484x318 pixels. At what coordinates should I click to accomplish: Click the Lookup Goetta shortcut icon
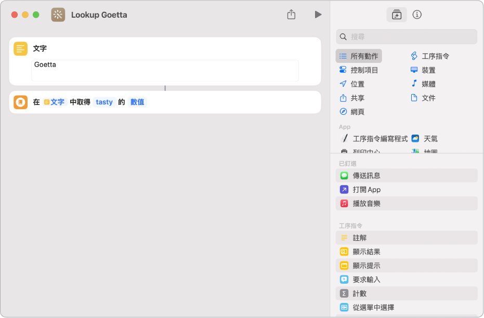(x=58, y=15)
